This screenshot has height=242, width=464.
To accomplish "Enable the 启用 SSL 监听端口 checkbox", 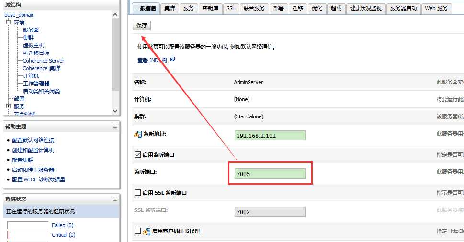I will pyautogui.click(x=137, y=193).
